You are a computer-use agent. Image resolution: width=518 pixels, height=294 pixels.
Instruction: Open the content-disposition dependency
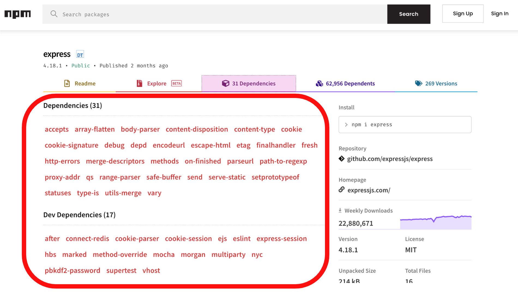point(197,129)
